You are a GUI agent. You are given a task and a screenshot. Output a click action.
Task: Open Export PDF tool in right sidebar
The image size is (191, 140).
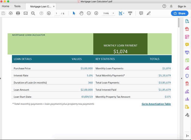coord(187,21)
